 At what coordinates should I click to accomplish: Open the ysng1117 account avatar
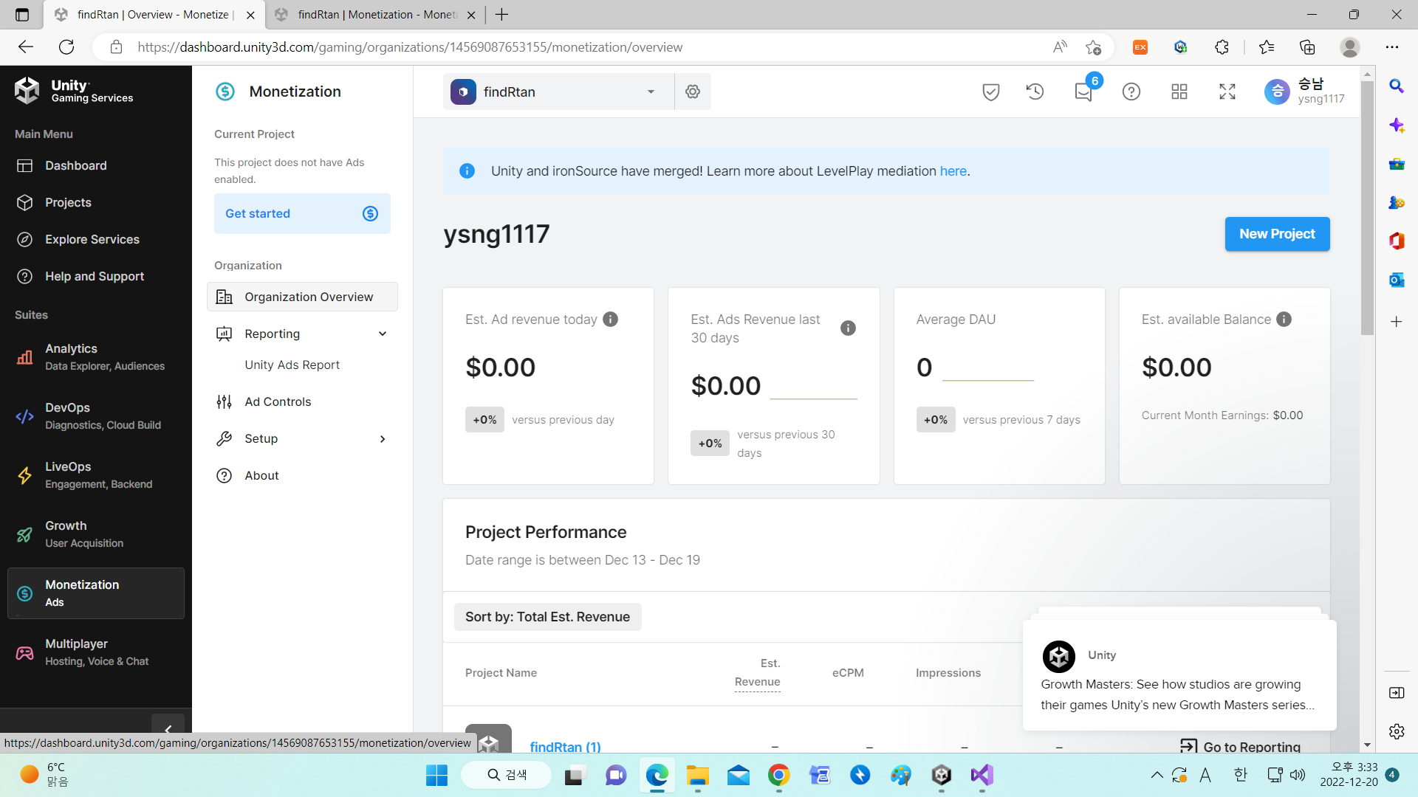[x=1277, y=92]
